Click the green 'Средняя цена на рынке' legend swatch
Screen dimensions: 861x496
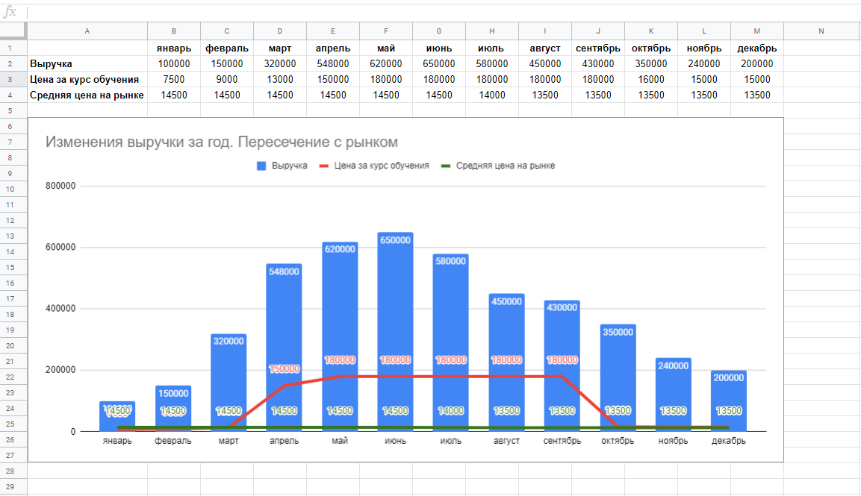pyautogui.click(x=446, y=166)
